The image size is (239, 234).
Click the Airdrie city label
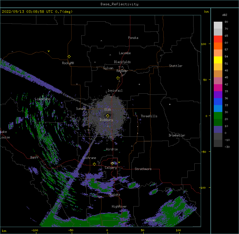click(112, 149)
